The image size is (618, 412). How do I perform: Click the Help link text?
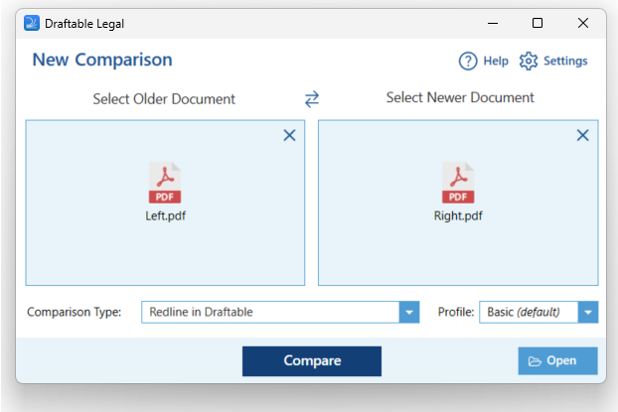coord(496,61)
